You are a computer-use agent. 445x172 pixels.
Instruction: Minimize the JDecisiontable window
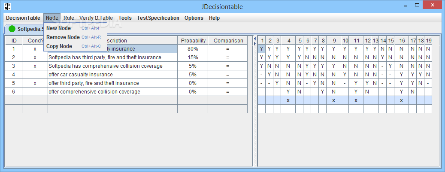[406, 5]
